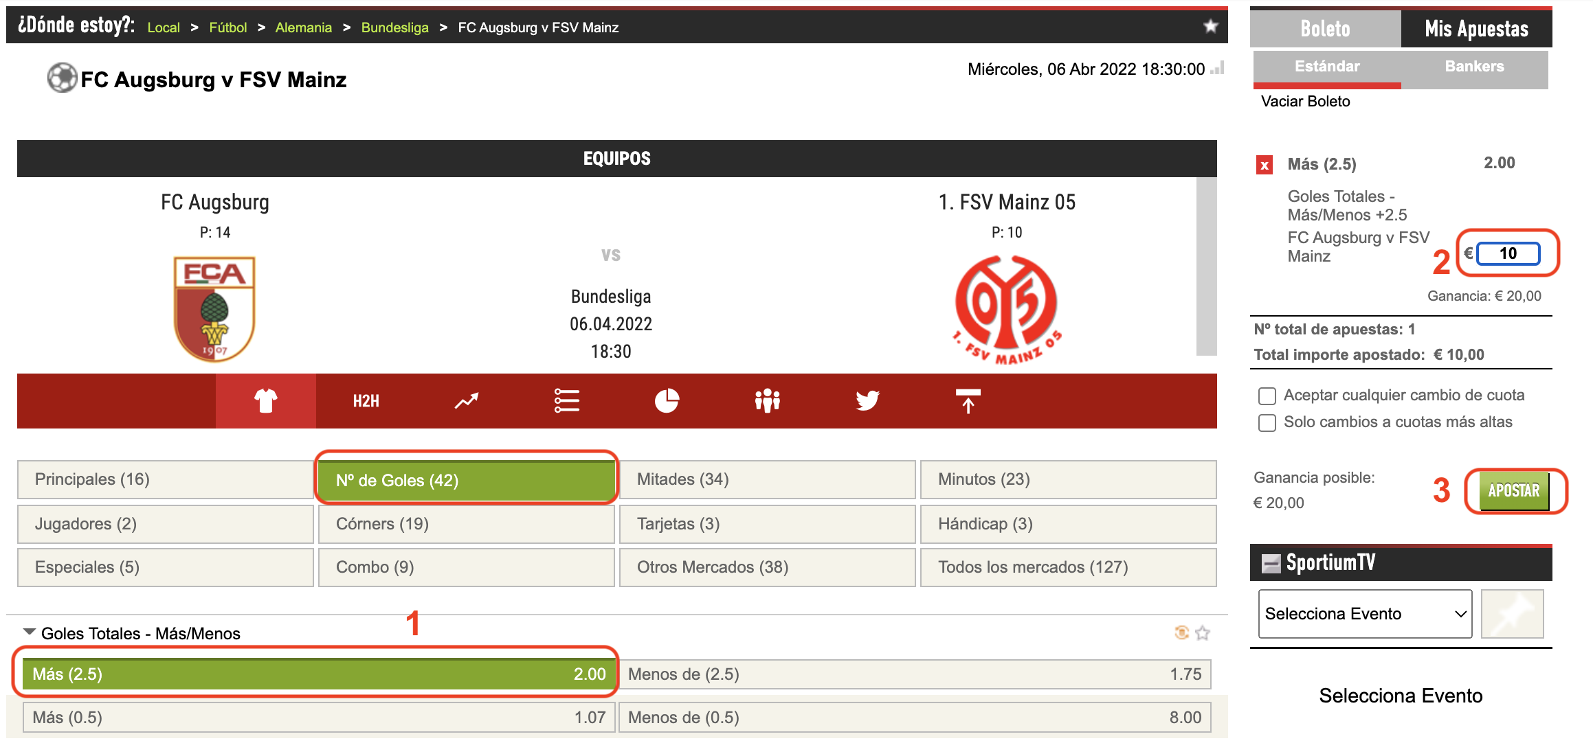Select Más (0.5) odds 1.07

pos(318,718)
